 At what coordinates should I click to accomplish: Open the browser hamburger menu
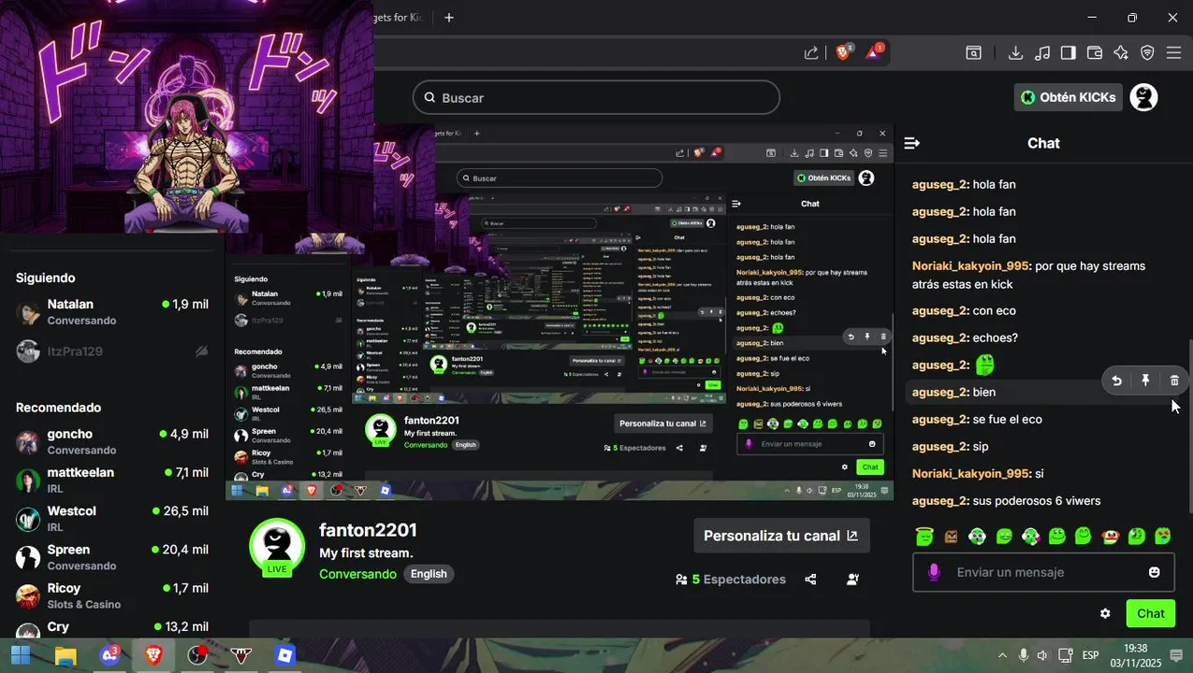pyautogui.click(x=1173, y=53)
